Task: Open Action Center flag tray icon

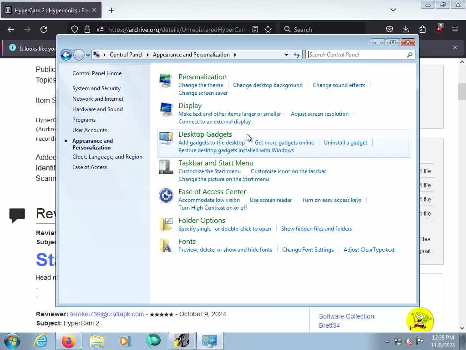Action: pyautogui.click(x=420, y=341)
